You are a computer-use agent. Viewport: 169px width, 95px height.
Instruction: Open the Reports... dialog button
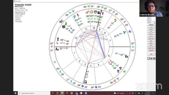pyautogui.click(x=151, y=34)
